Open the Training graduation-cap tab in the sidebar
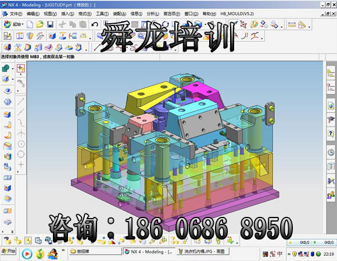This screenshot has height=261, width=337. (331, 119)
